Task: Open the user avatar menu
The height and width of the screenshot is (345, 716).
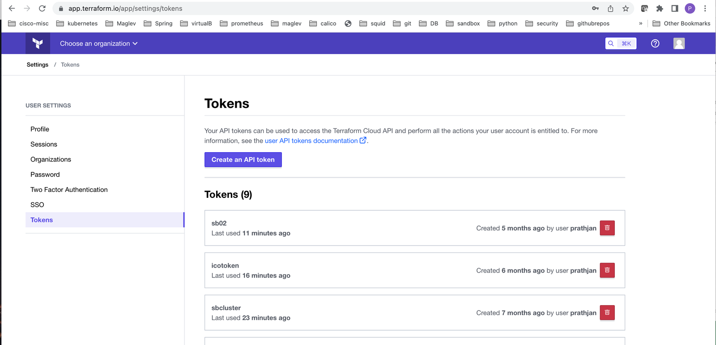Action: click(x=679, y=43)
